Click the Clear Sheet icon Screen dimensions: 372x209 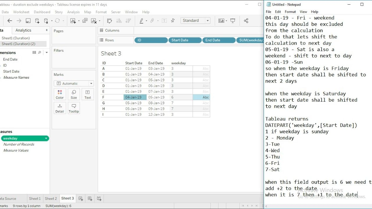point(94,21)
